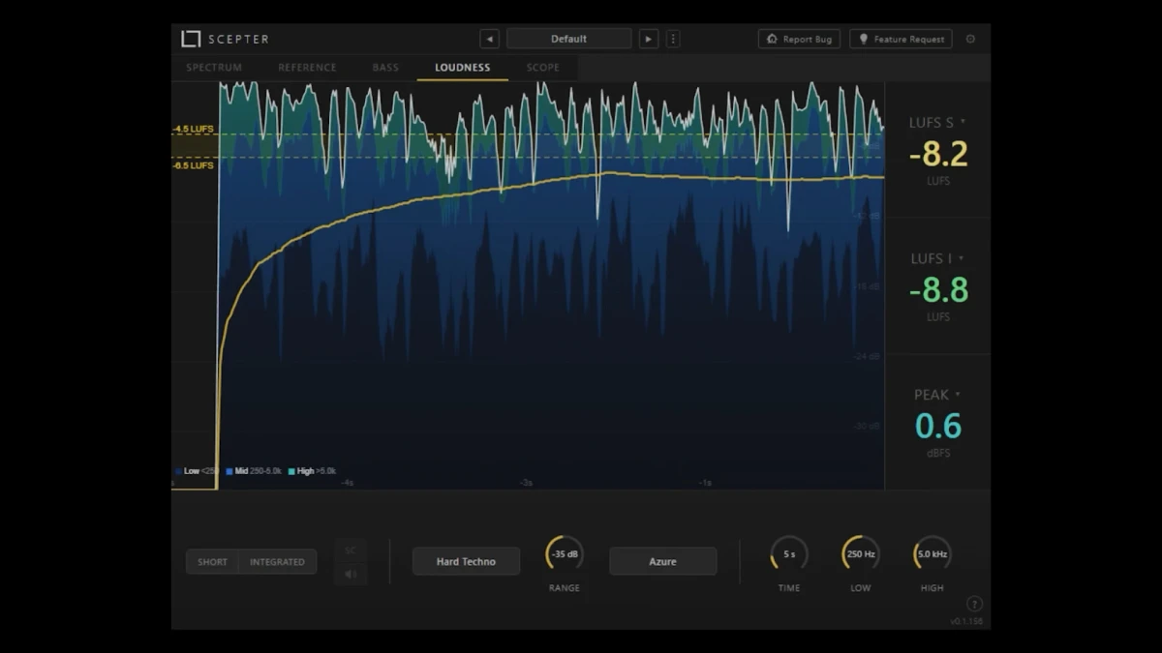
Task: Click the next preset arrow
Action: pyautogui.click(x=649, y=39)
